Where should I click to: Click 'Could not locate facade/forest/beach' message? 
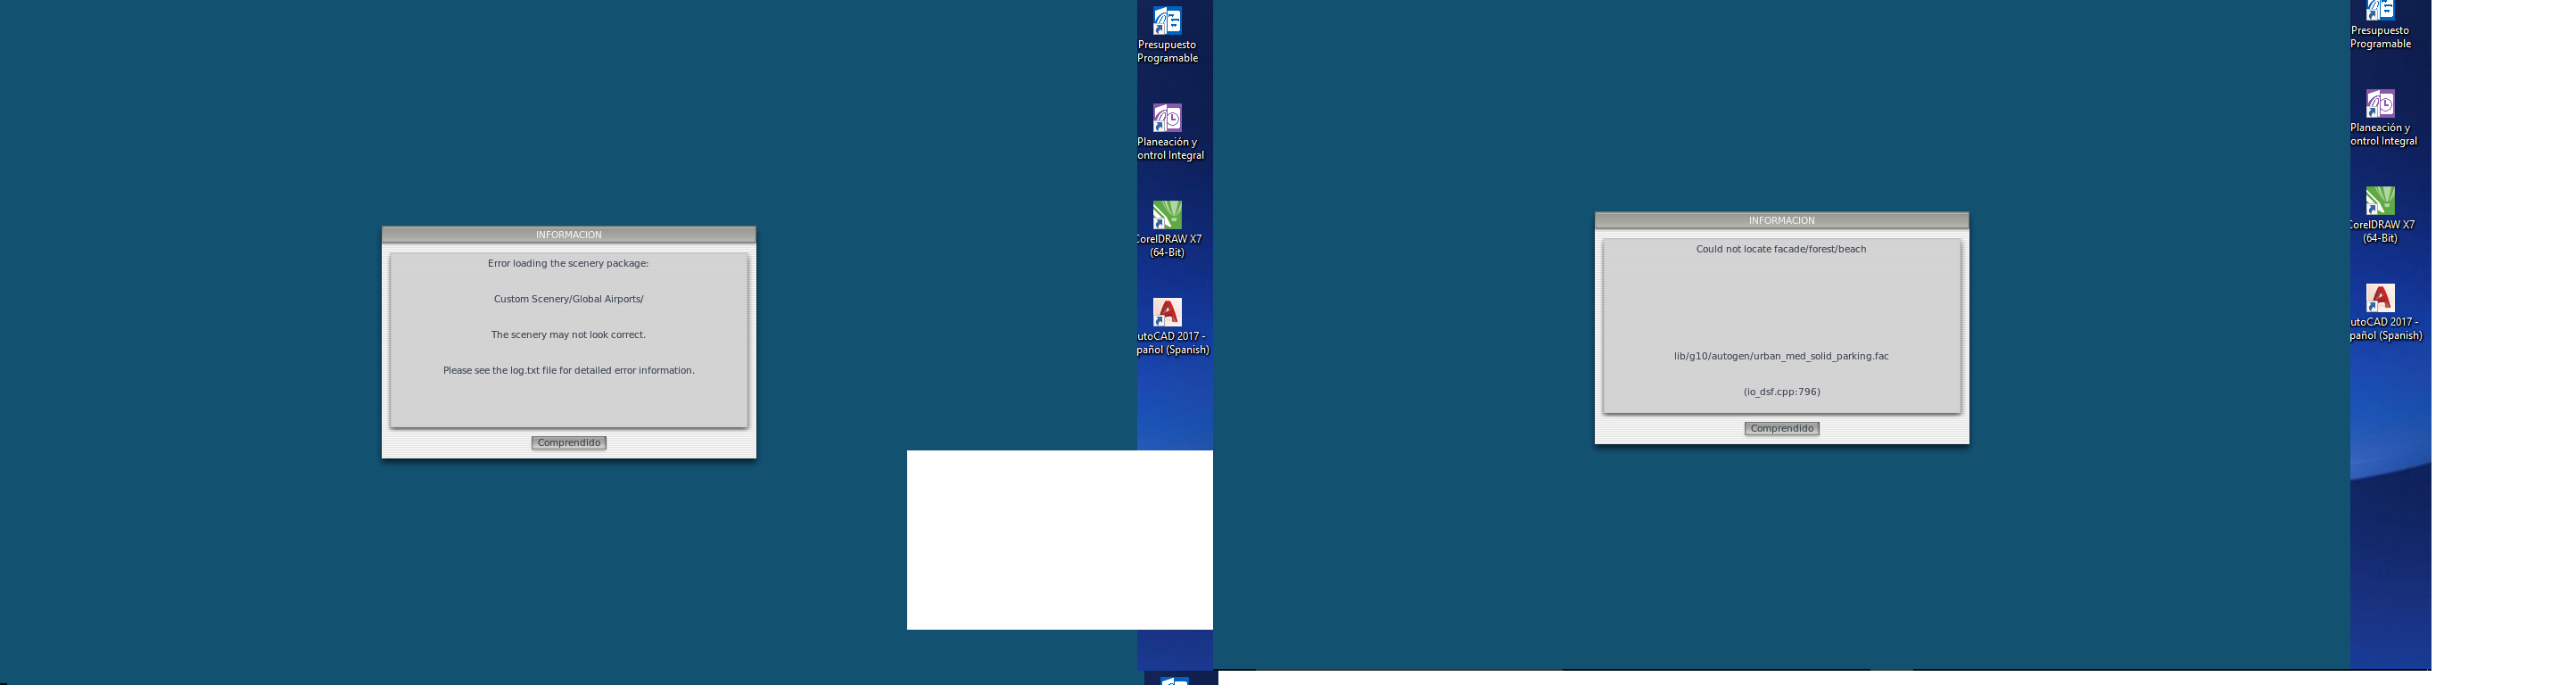1781,250
